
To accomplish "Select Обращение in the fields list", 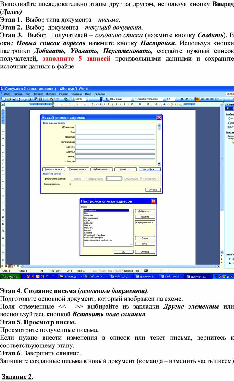I will coord(106,211).
